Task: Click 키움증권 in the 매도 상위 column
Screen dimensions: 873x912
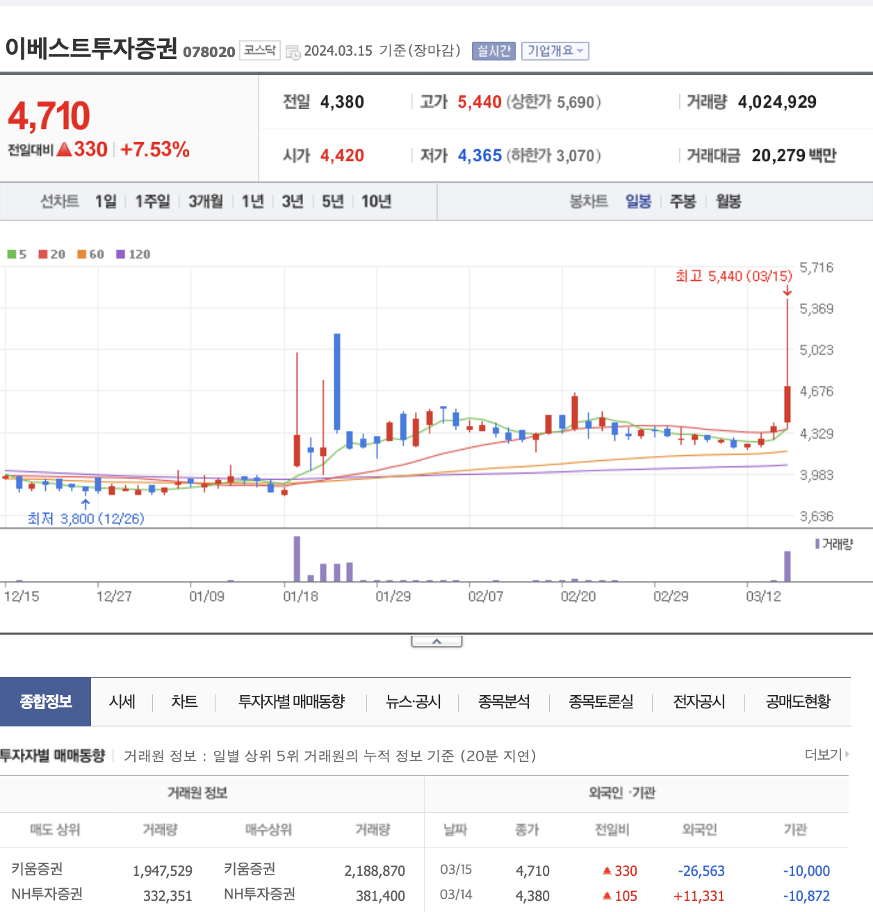Action: tap(37, 869)
